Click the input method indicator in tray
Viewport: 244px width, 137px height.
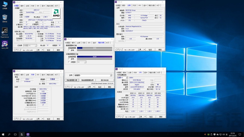pos(227,134)
